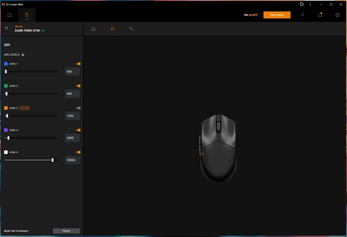Click the LEVEL 1 label
Viewport: 347px width, 237px height.
[x=13, y=64]
